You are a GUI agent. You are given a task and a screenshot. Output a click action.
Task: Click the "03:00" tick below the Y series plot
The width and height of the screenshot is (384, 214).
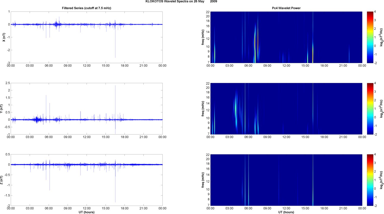tap(30, 137)
